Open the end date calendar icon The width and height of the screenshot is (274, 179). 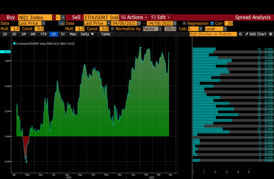(175, 23)
